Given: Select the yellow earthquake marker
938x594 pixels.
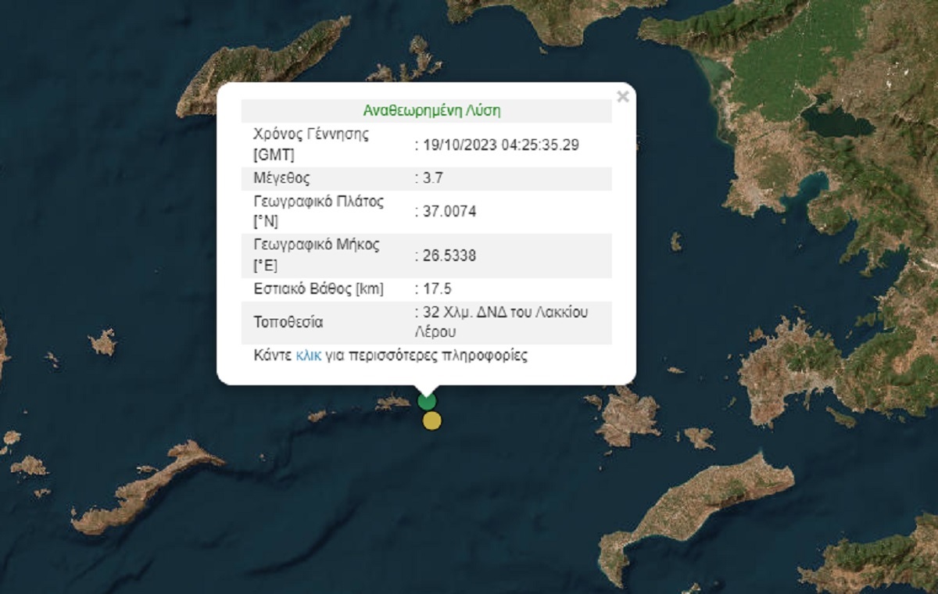Looking at the screenshot, I should point(431,421).
